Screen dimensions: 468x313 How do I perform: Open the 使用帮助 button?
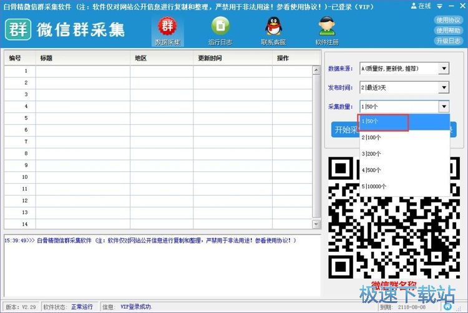[448, 30]
